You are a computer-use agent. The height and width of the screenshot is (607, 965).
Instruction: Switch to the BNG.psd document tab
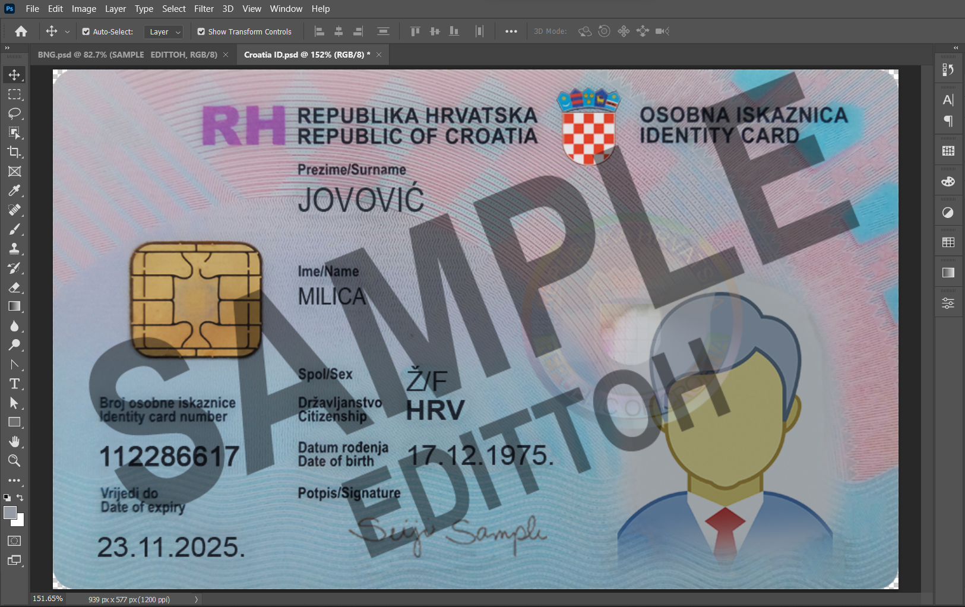[x=127, y=55]
